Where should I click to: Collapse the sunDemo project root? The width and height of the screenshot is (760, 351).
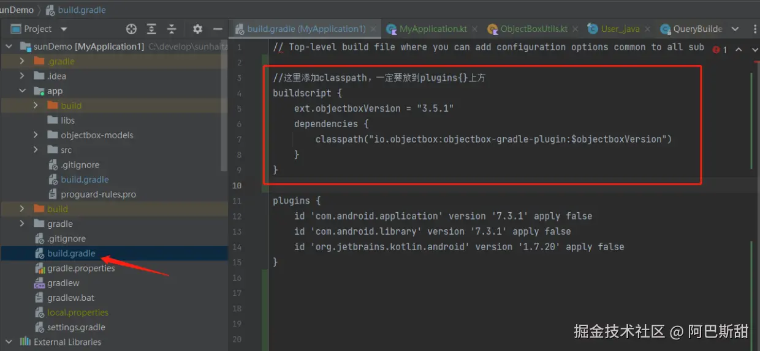click(x=9, y=46)
